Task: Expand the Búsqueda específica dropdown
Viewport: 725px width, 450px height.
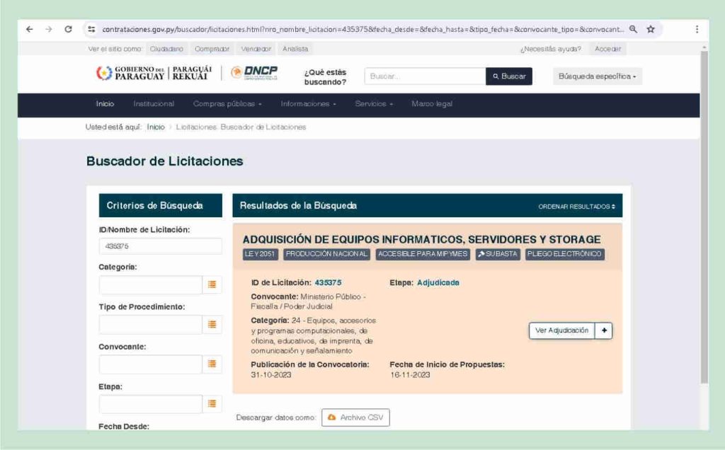Action: [x=598, y=76]
